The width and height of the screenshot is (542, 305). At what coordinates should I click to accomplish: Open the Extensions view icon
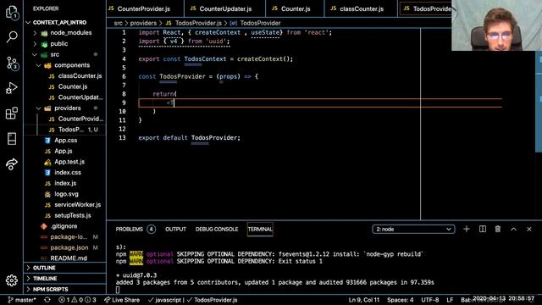point(12,113)
